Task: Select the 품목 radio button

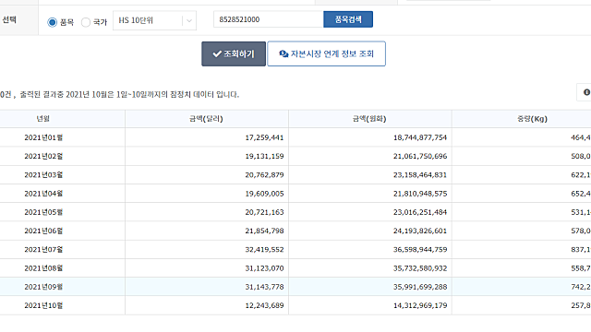Action: pos(53,22)
